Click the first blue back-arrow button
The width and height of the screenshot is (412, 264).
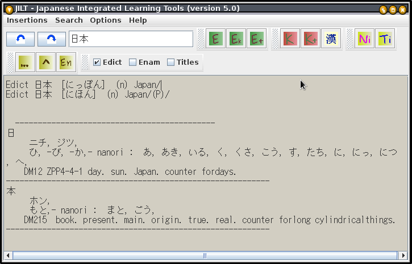pyautogui.click(x=20, y=39)
